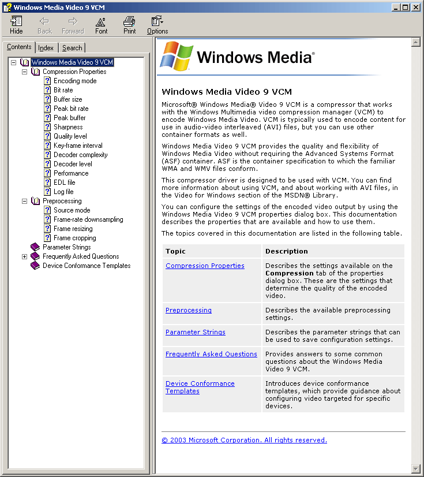Select the Sharpness topic text

tap(68, 127)
